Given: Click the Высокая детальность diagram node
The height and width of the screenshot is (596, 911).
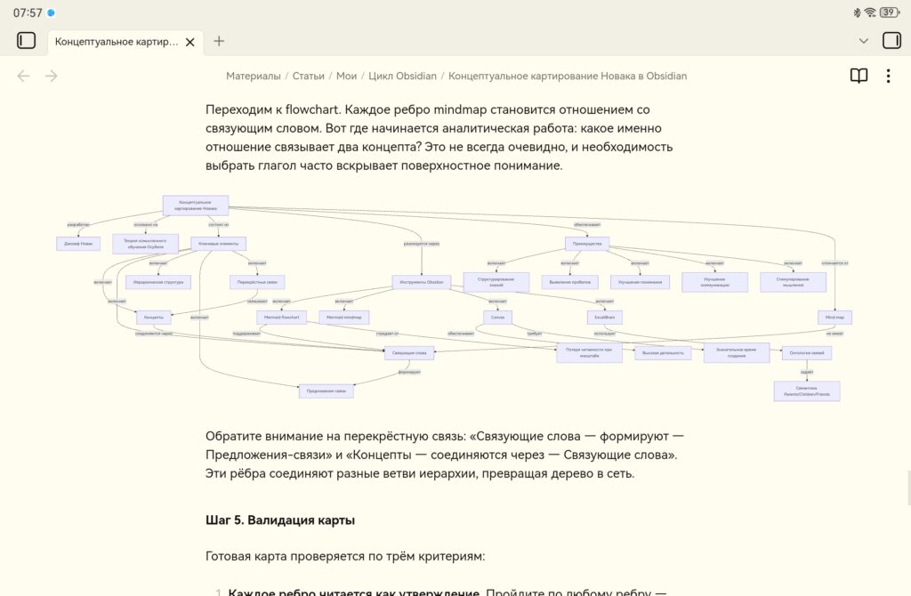Looking at the screenshot, I should click(x=663, y=352).
